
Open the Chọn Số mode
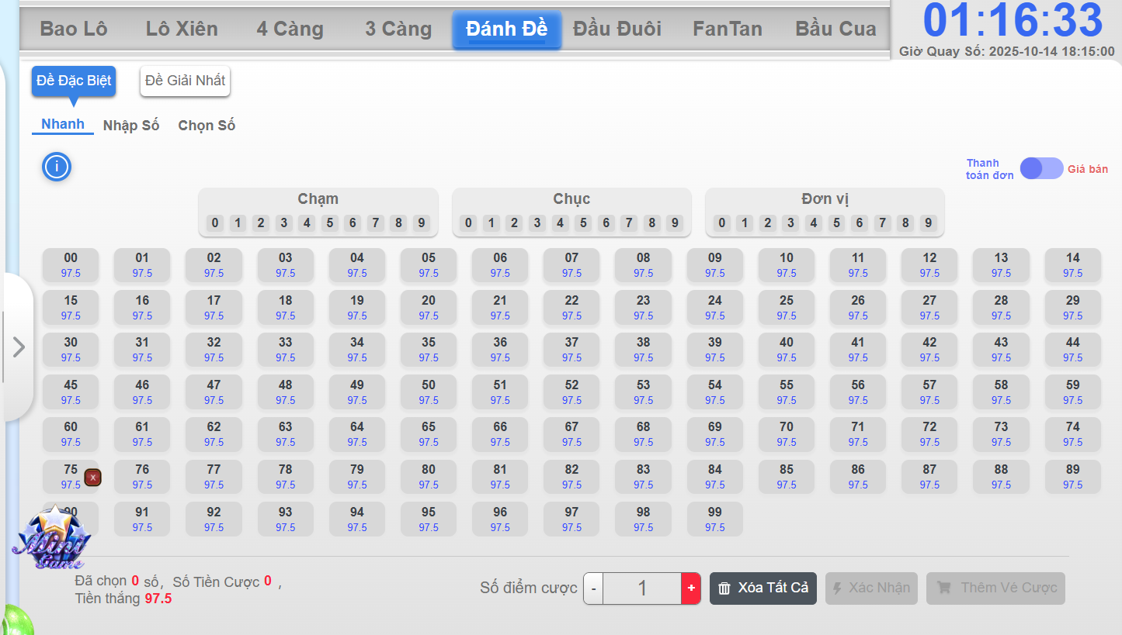[x=207, y=126]
